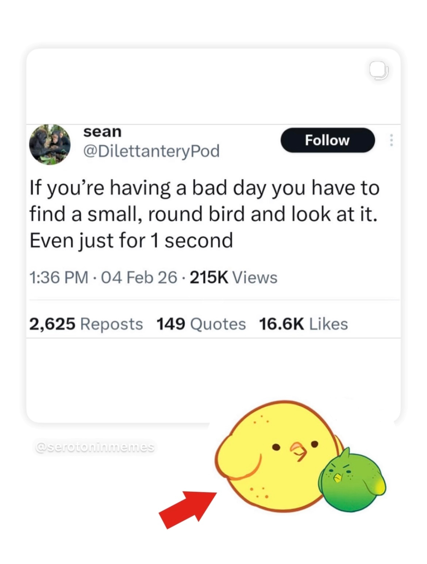Click the carousel multi-image icon
This screenshot has width=427, height=564.
click(x=378, y=70)
